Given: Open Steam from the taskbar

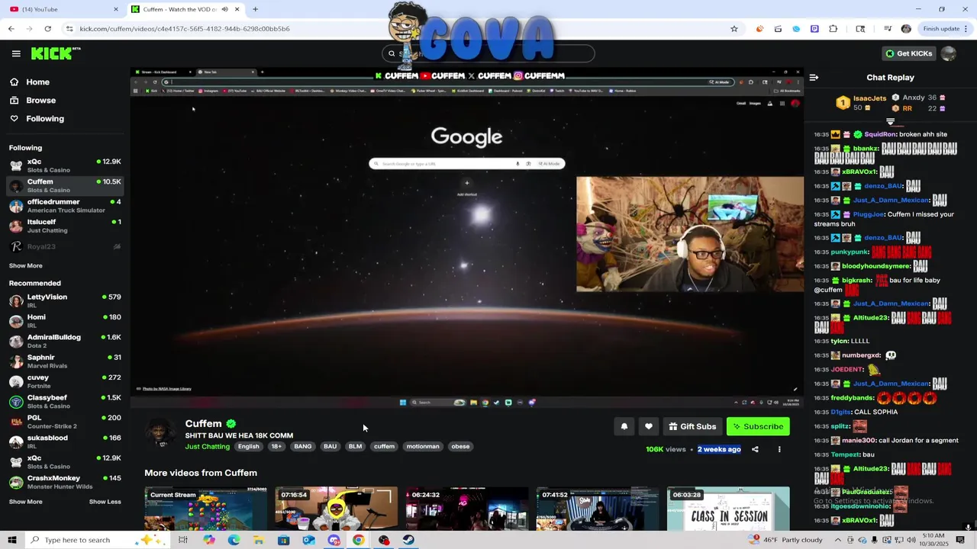Looking at the screenshot, I should point(408,540).
